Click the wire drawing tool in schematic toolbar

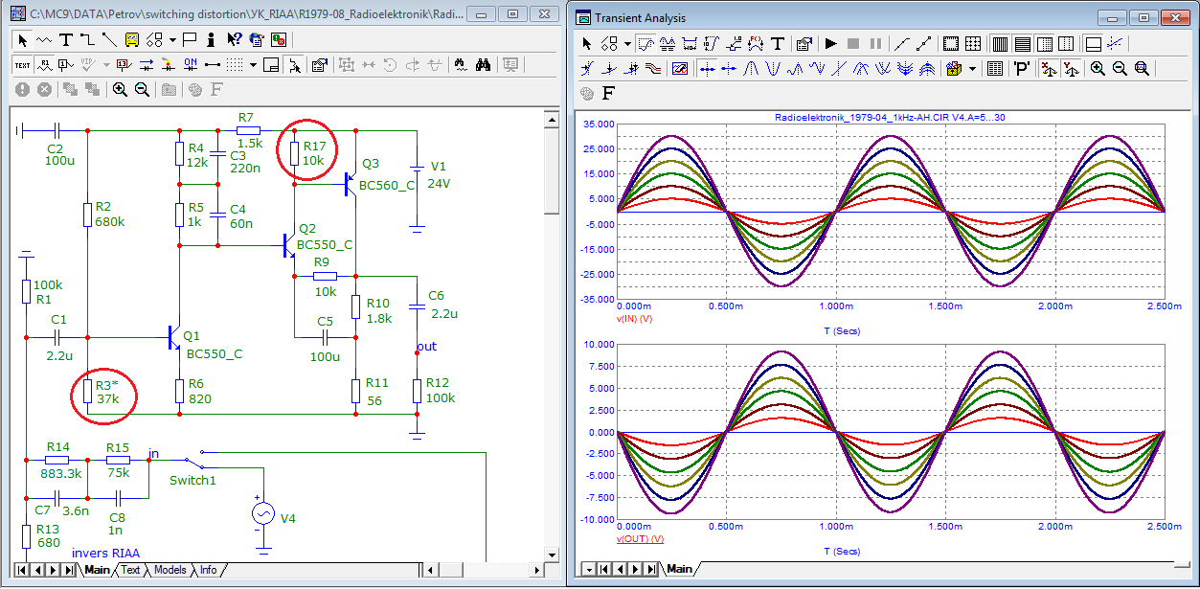pos(87,40)
